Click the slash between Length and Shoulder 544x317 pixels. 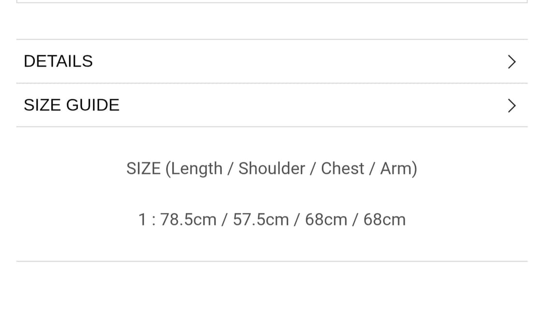click(x=231, y=168)
